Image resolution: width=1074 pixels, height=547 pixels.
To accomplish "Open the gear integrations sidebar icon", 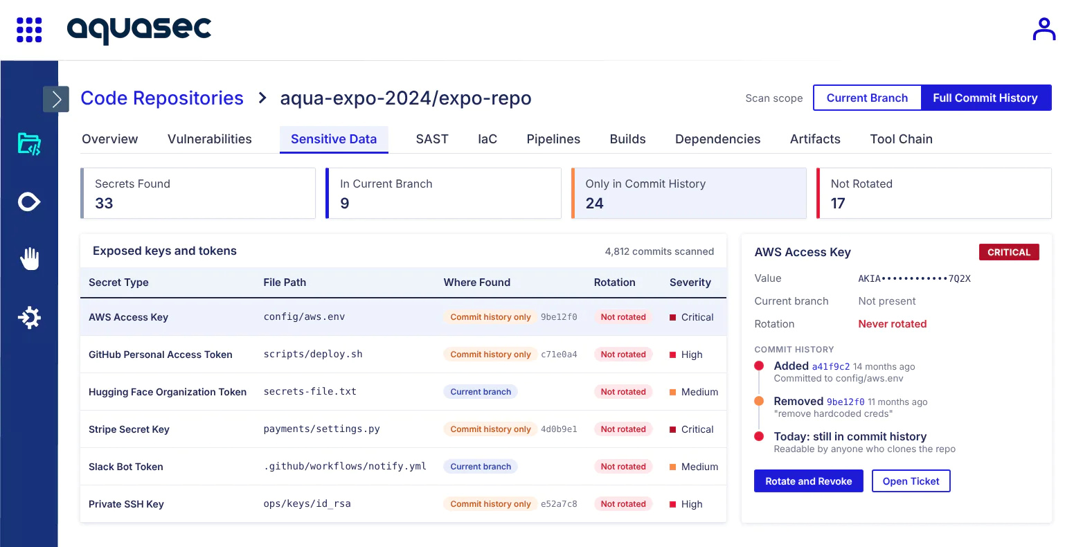I will (x=29, y=318).
